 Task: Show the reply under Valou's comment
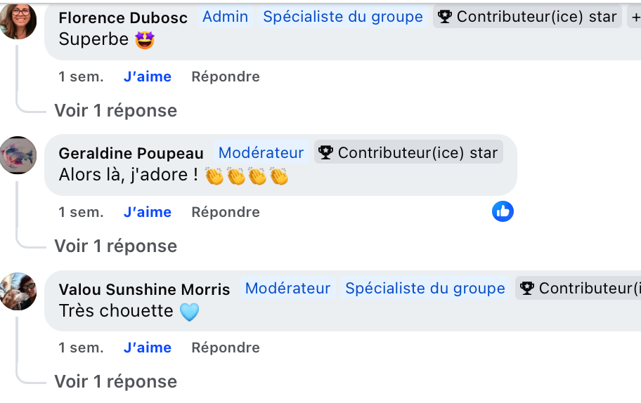point(116,381)
